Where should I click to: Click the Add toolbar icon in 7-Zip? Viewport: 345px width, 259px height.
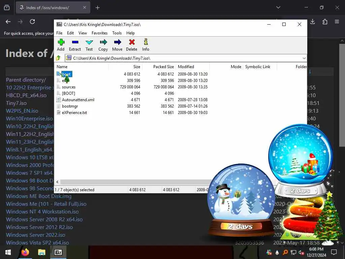[x=61, y=45]
